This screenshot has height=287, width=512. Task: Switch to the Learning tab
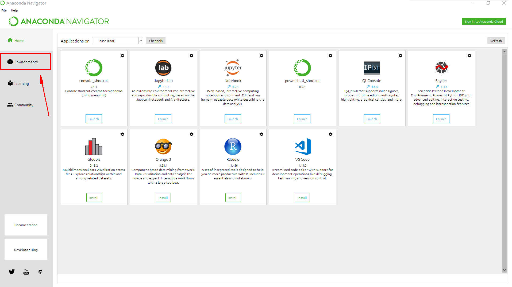(x=26, y=84)
